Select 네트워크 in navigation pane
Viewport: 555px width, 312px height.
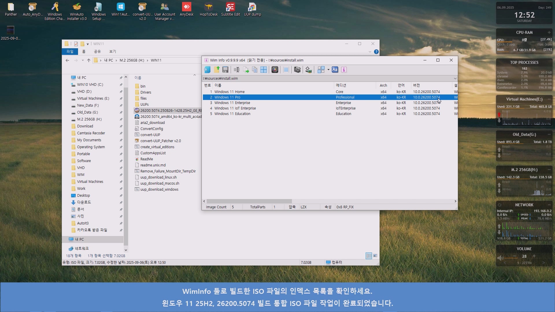tap(82, 248)
